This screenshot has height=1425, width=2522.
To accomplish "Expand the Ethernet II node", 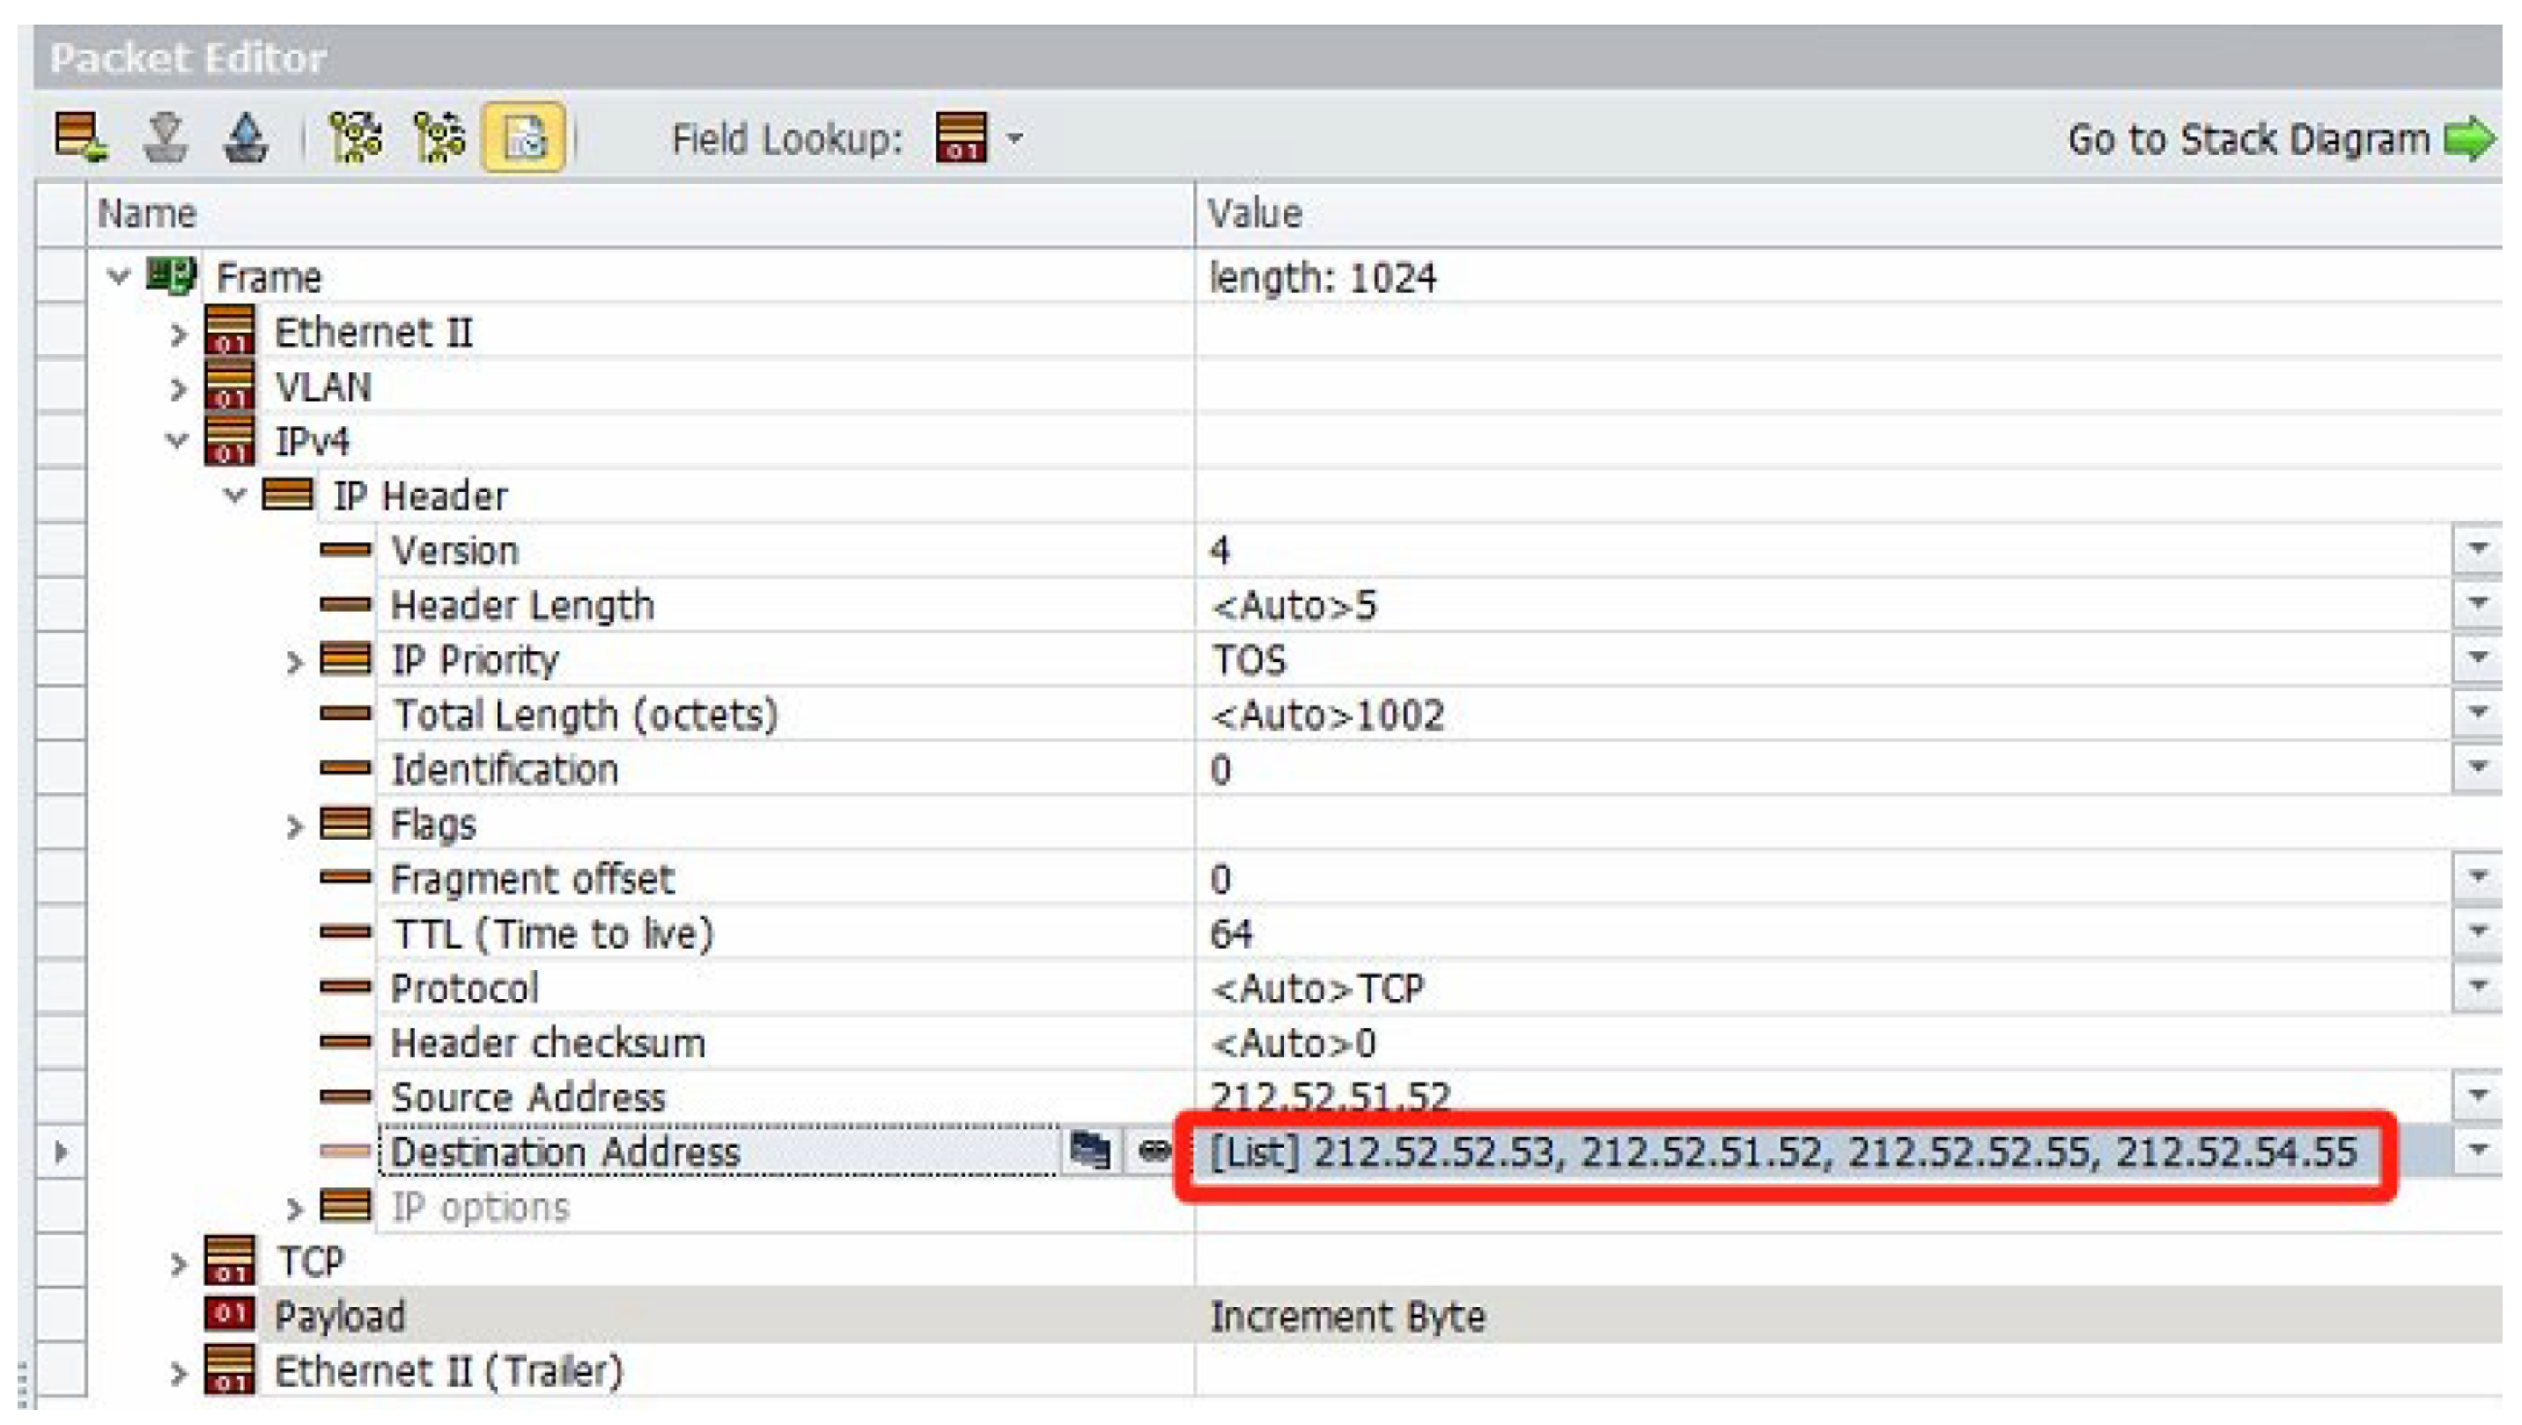I will [177, 334].
